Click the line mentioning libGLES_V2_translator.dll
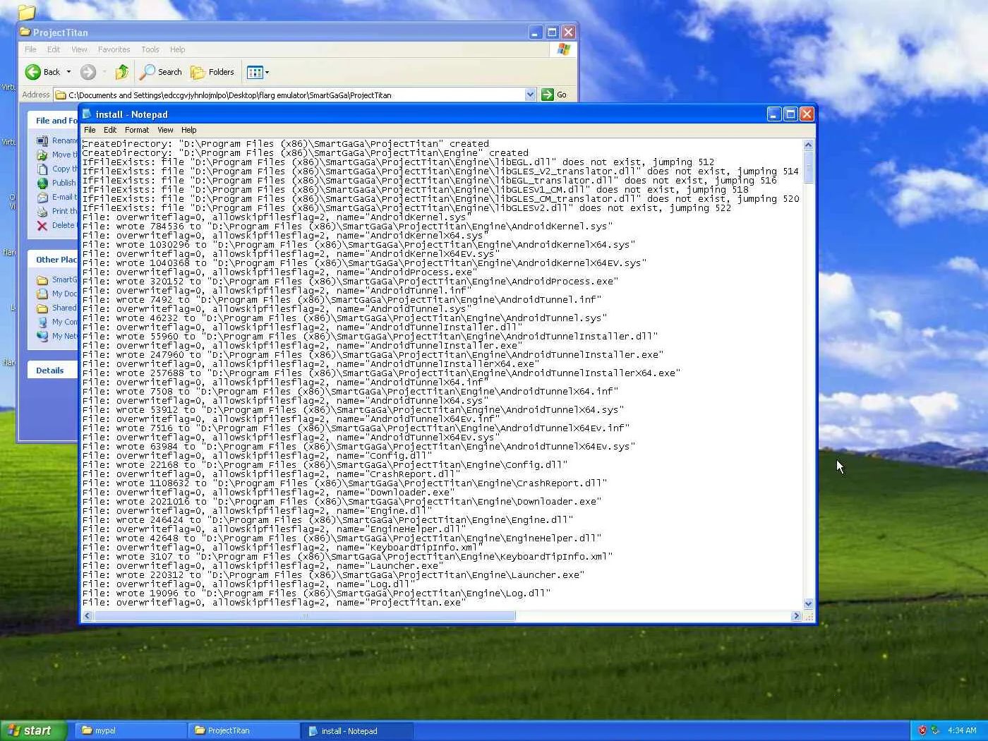Image resolution: width=988 pixels, height=741 pixels. [440, 171]
